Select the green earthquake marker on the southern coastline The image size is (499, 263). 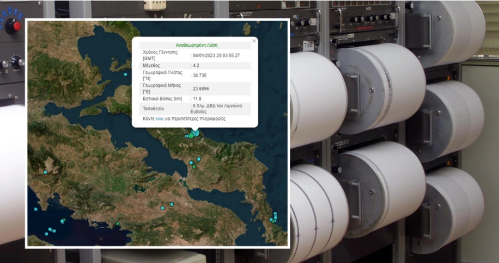[117, 223]
